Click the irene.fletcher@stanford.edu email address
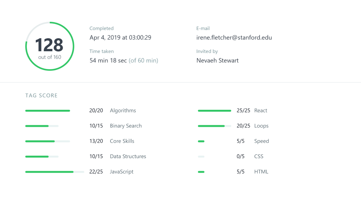Viewport: 361px width, 199px height. pyautogui.click(x=234, y=38)
